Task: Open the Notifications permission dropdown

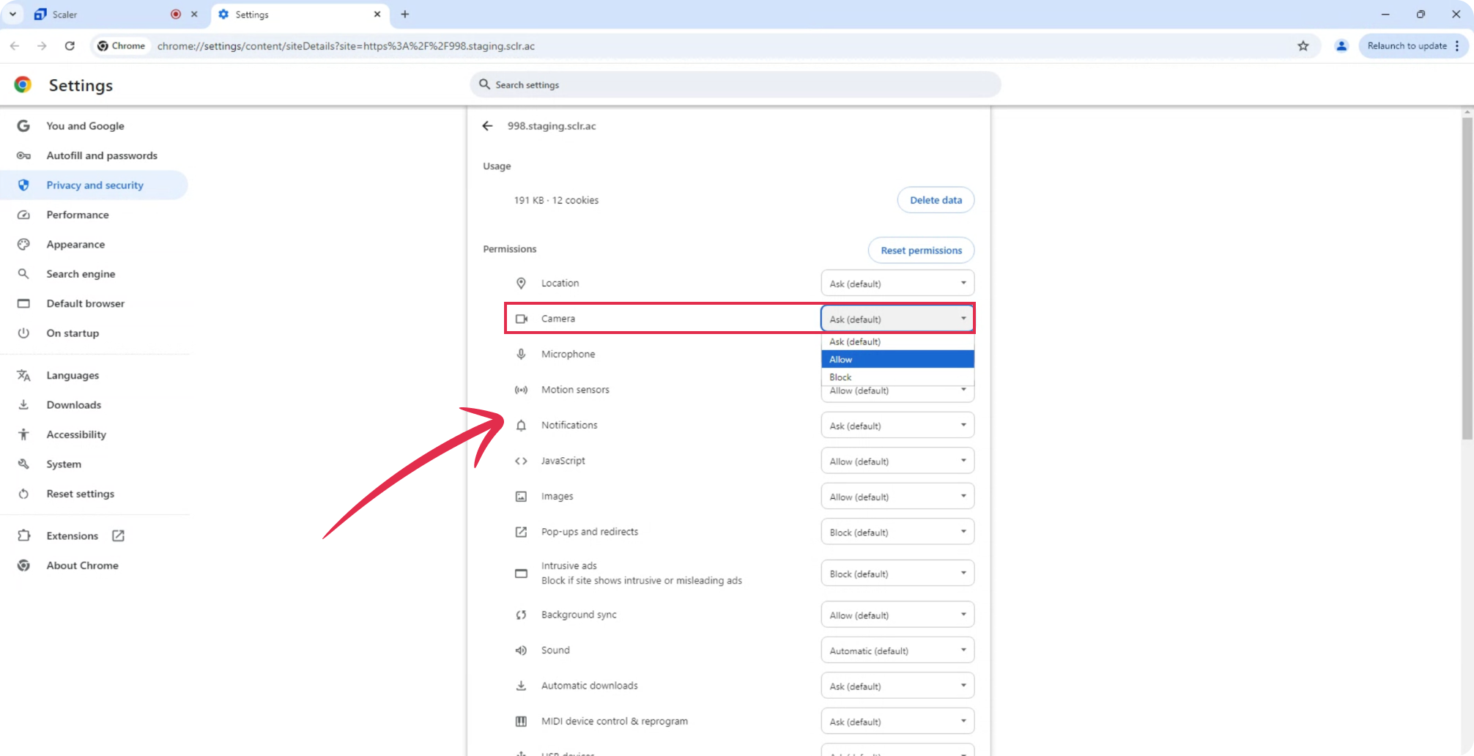Action: coord(897,426)
